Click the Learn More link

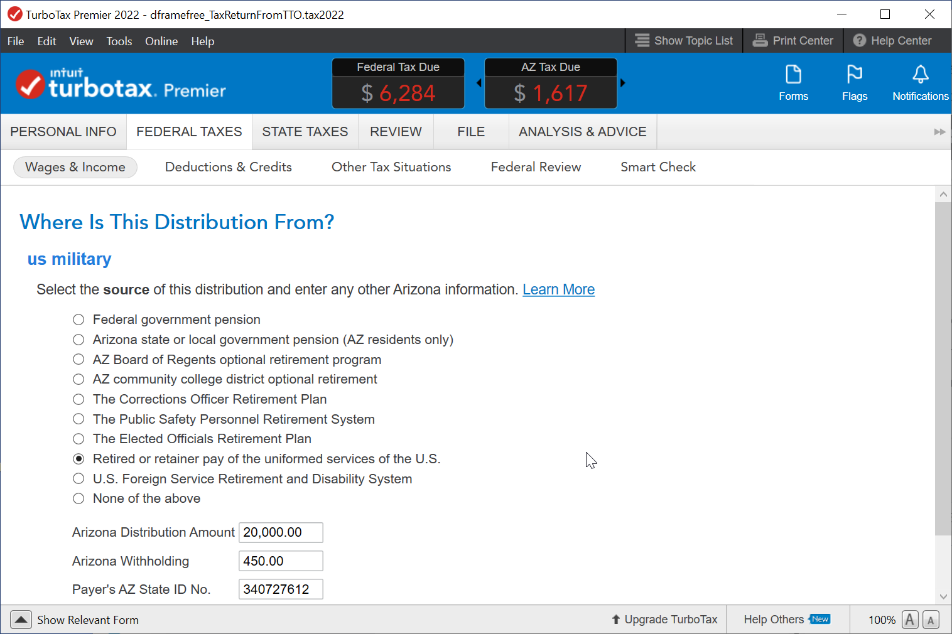tap(558, 289)
